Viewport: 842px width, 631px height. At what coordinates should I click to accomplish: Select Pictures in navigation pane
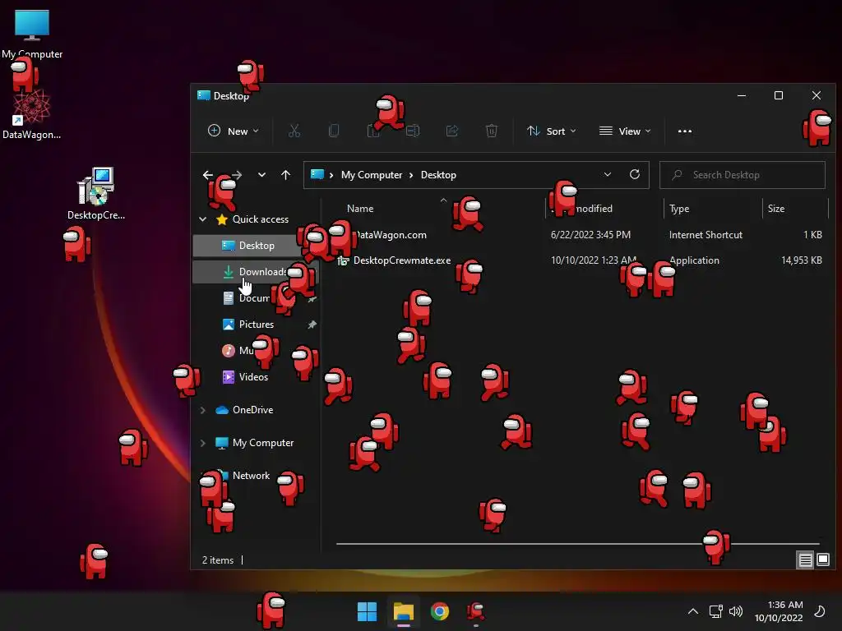[257, 325]
